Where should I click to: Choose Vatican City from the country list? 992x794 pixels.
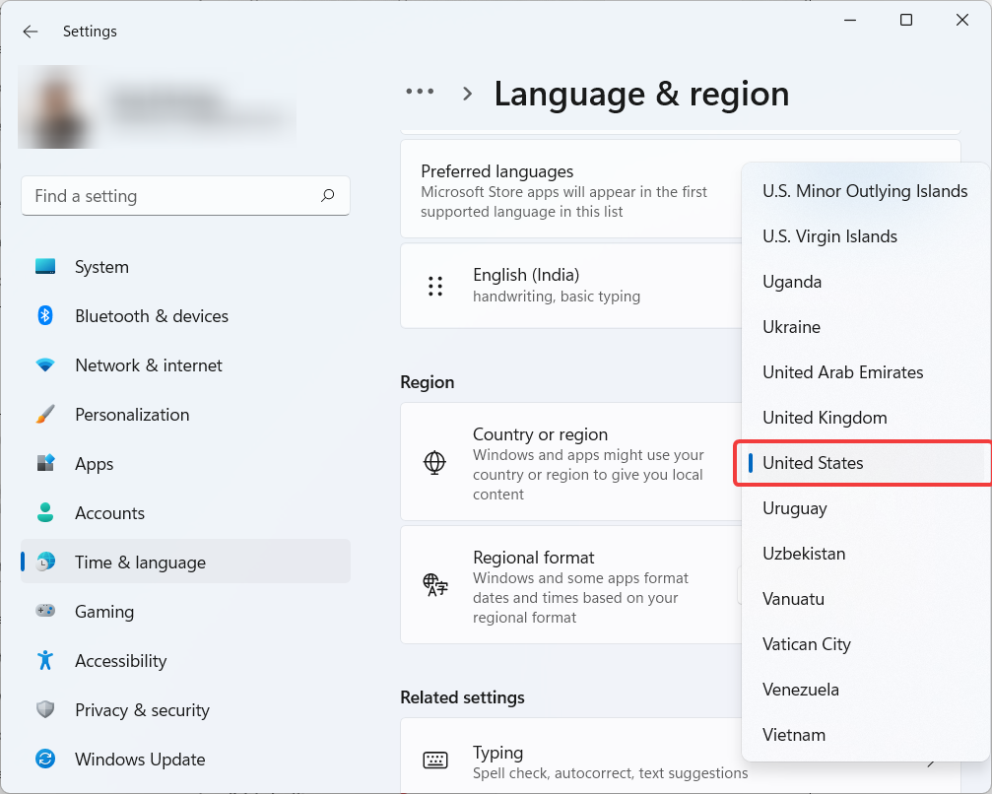865,644
